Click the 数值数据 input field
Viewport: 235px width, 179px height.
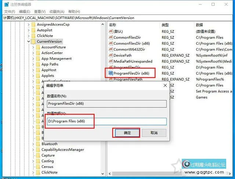click(107, 121)
